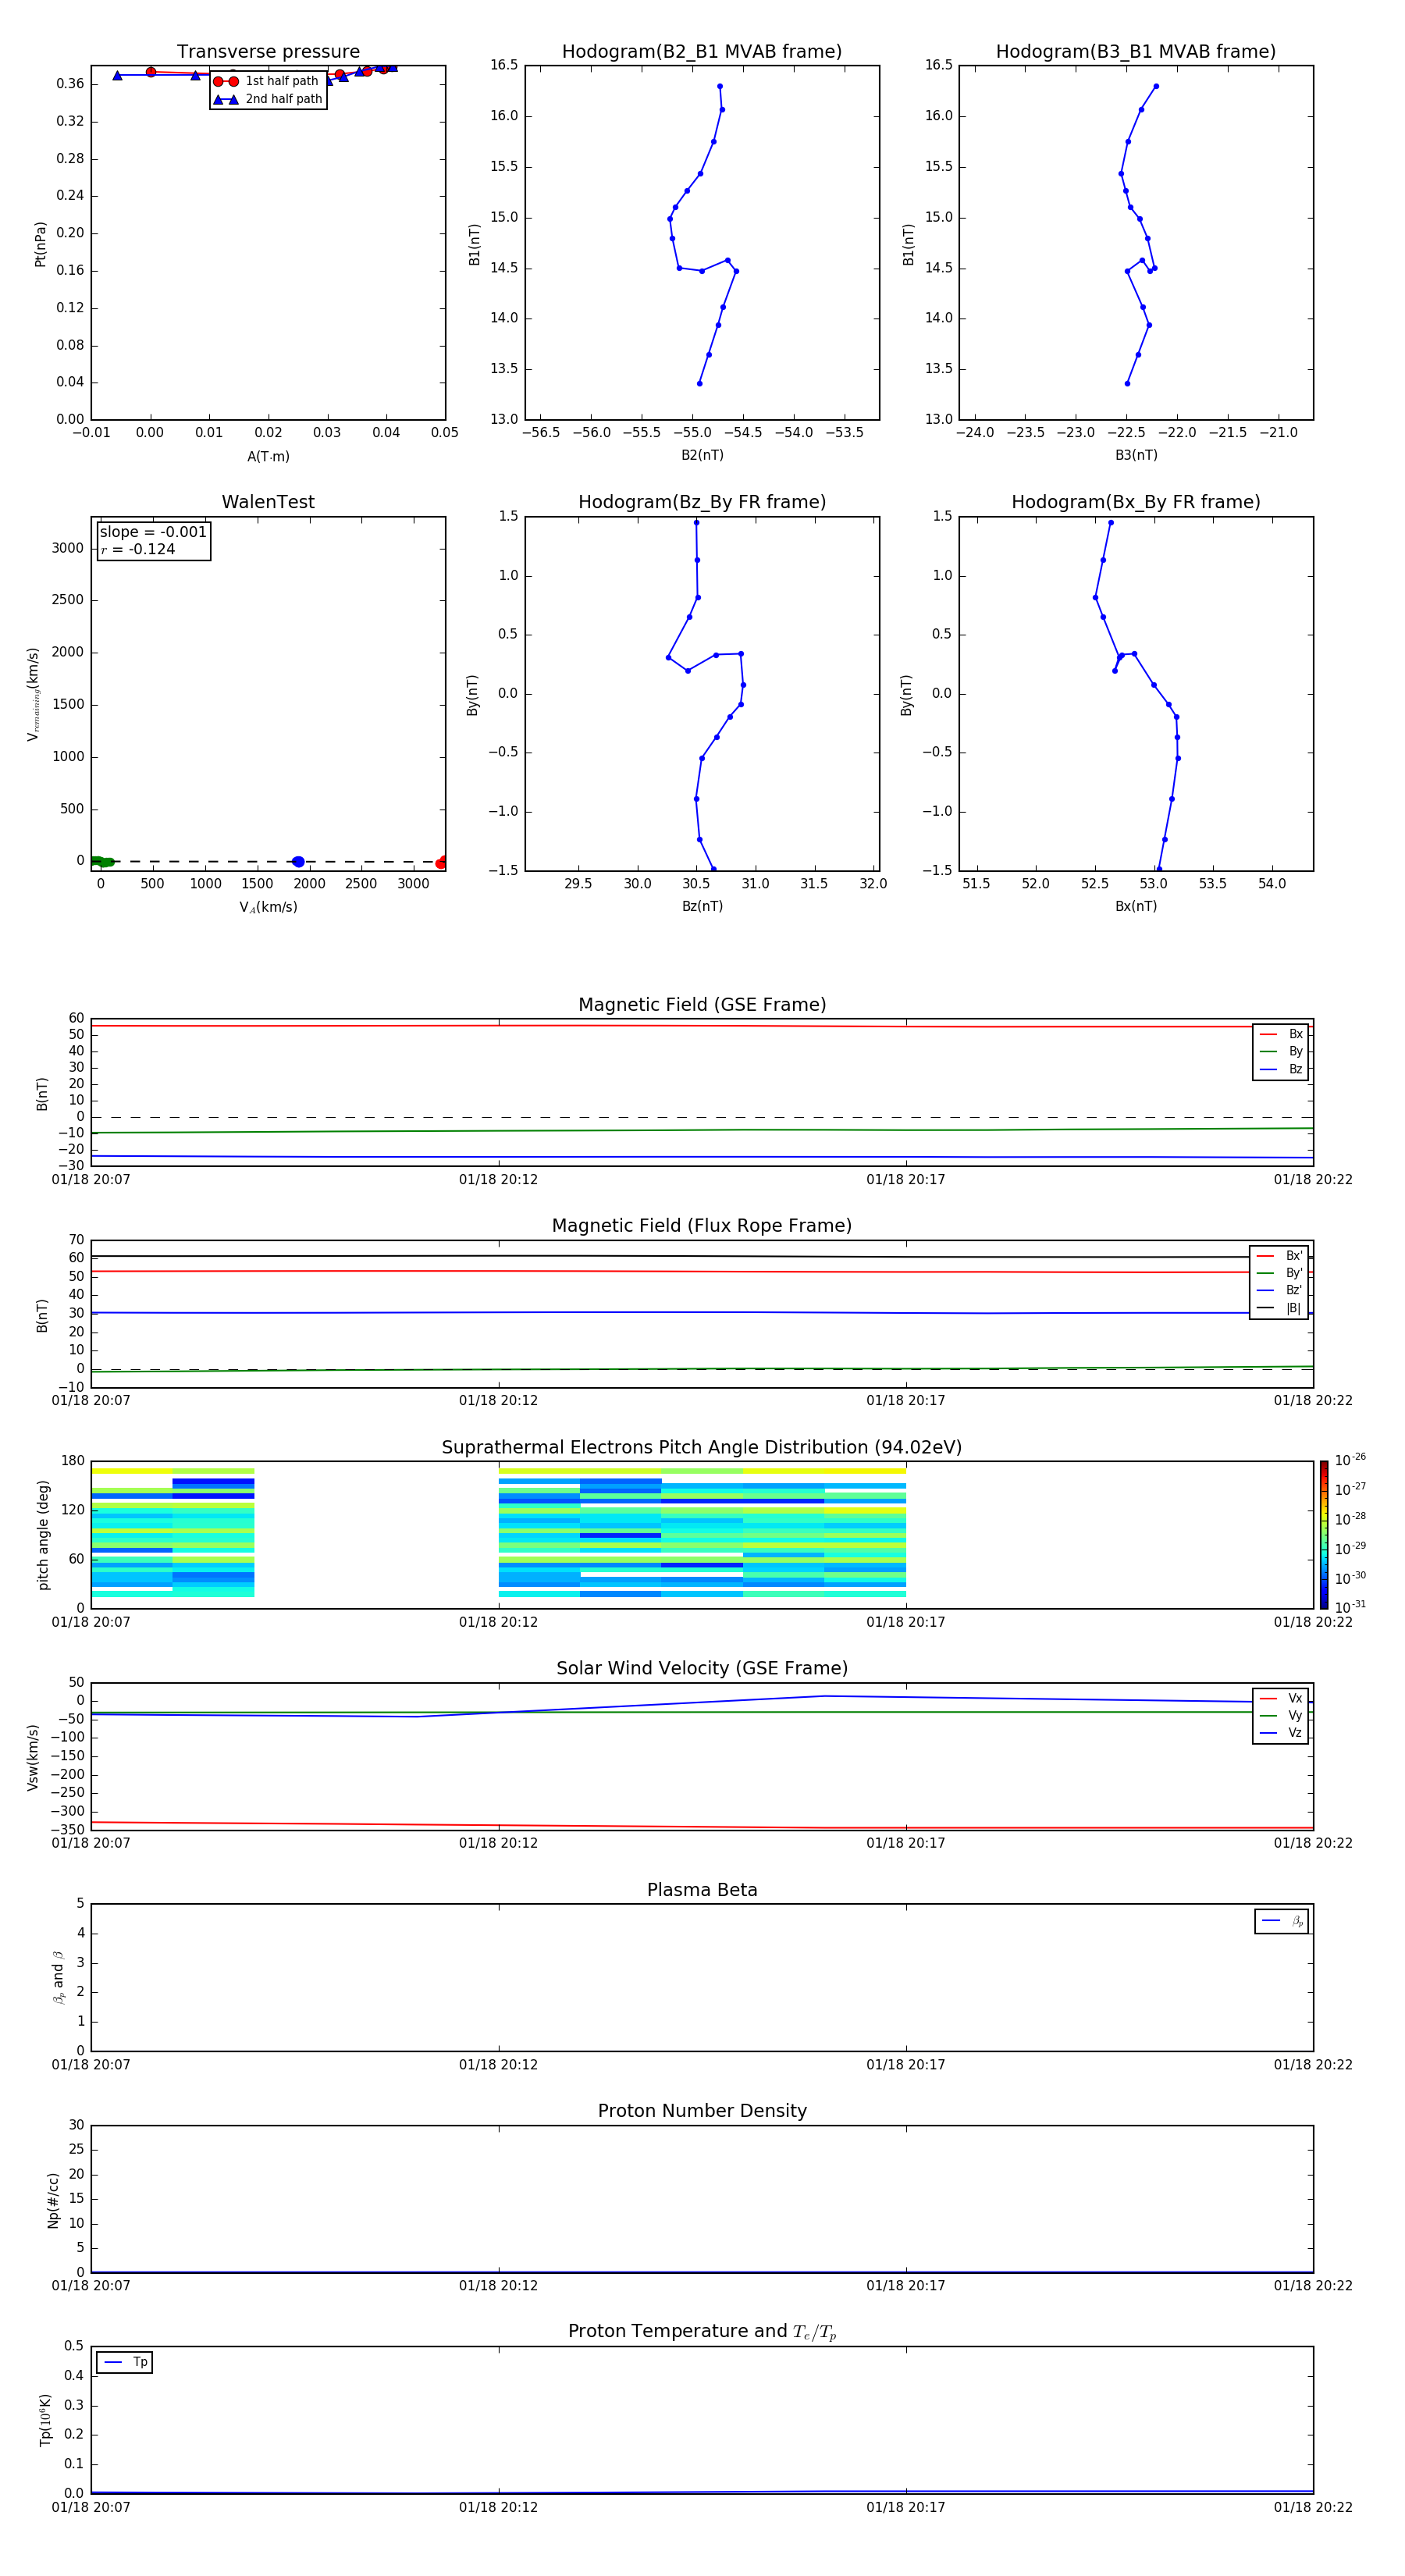Screen dimensions: 1405x2576
Task: Click the 'Transverse pressure' plot title
Action: point(268,52)
